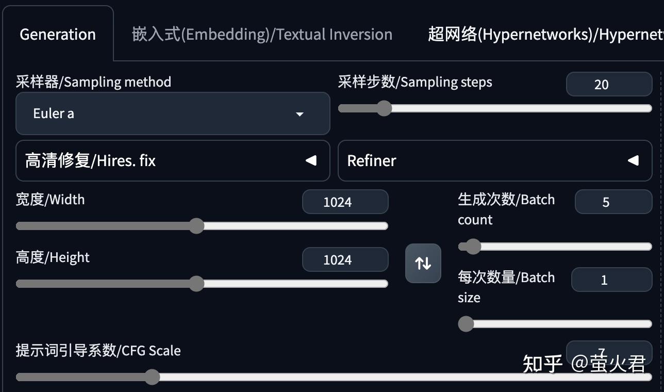Screen dimensions: 664x392
Task: Click the Batch size slider track
Action: click(557, 323)
